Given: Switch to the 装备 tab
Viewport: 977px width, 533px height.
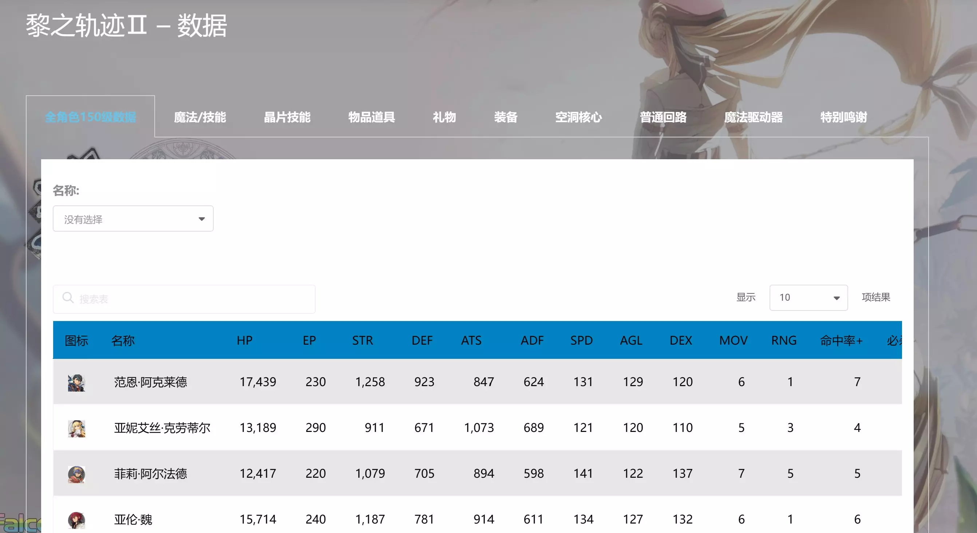Looking at the screenshot, I should pos(505,117).
